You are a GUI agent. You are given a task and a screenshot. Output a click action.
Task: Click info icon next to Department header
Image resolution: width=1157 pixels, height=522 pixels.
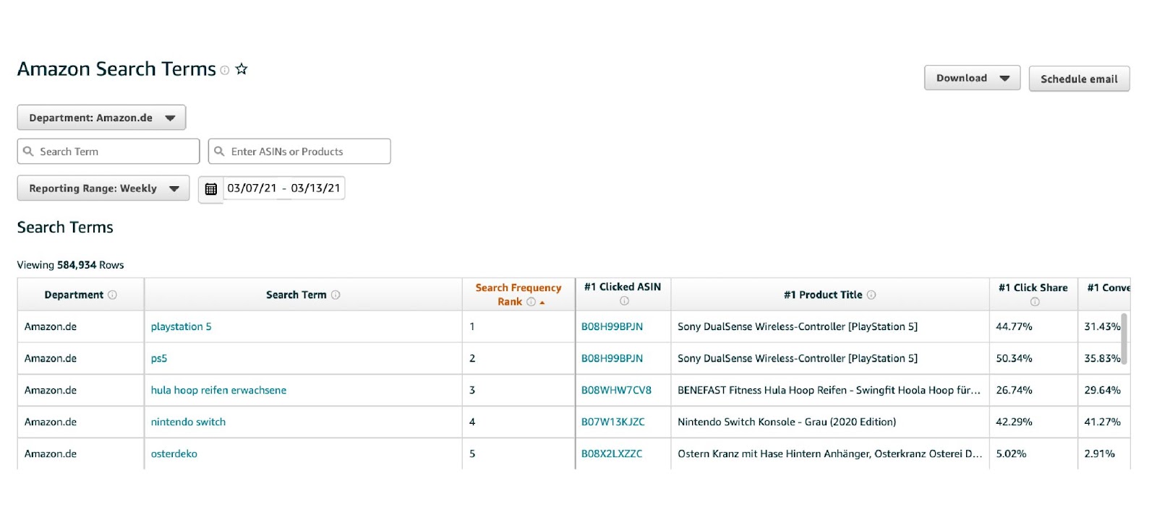pos(112,295)
